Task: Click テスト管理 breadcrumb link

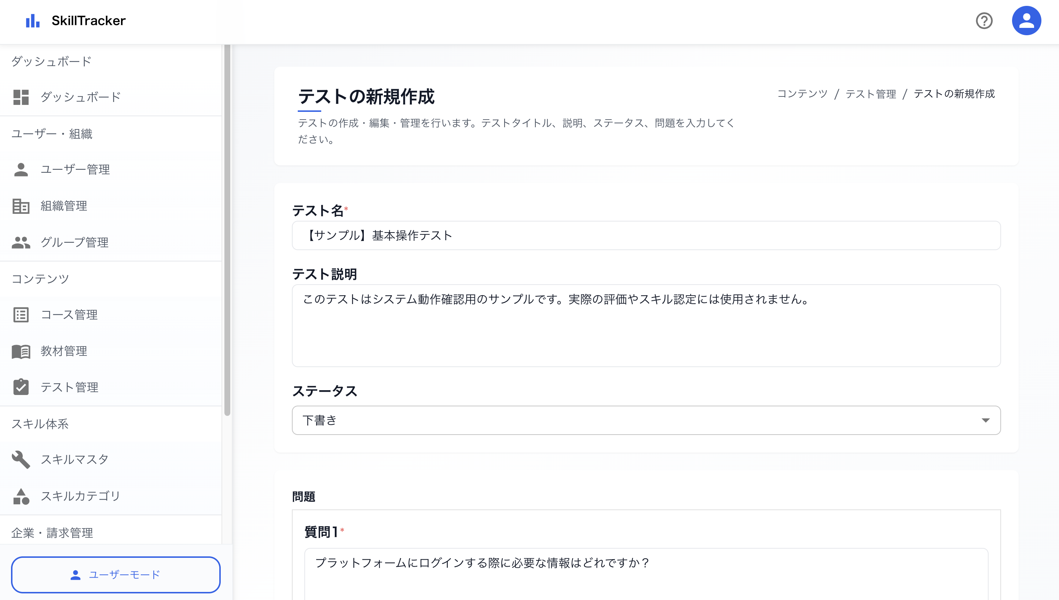Action: point(871,94)
